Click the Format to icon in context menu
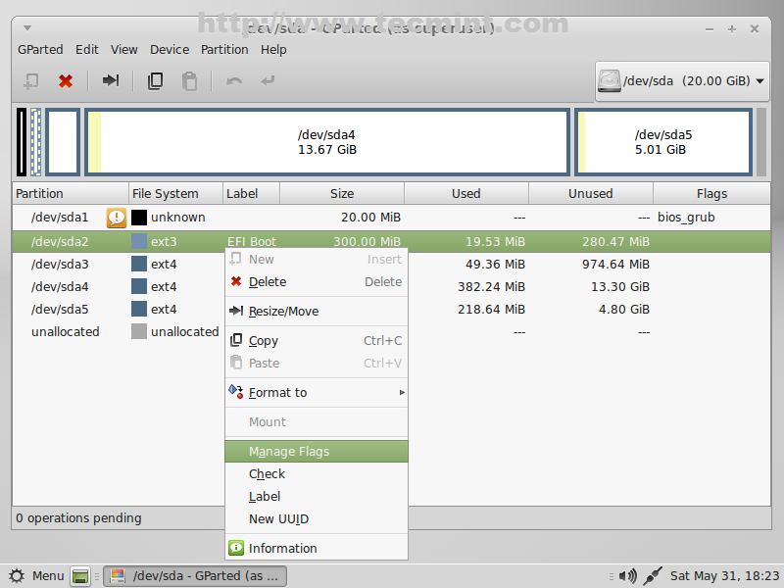Image resolution: width=784 pixels, height=588 pixels. (x=236, y=391)
